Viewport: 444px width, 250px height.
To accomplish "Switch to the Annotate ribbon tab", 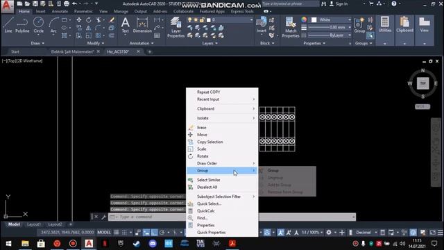I will [x=60, y=11].
